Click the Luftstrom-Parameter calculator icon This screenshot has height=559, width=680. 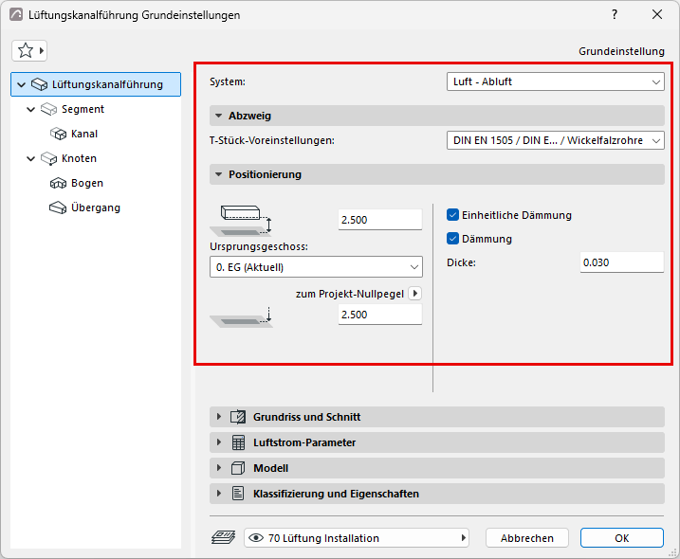point(238,442)
